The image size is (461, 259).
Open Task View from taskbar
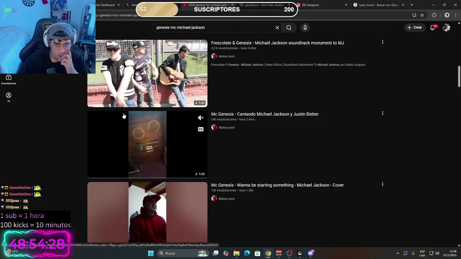(215, 253)
